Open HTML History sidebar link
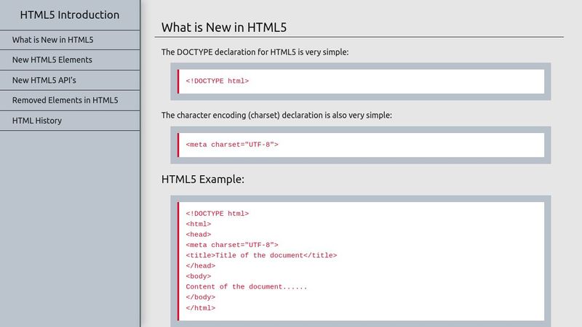 point(70,121)
